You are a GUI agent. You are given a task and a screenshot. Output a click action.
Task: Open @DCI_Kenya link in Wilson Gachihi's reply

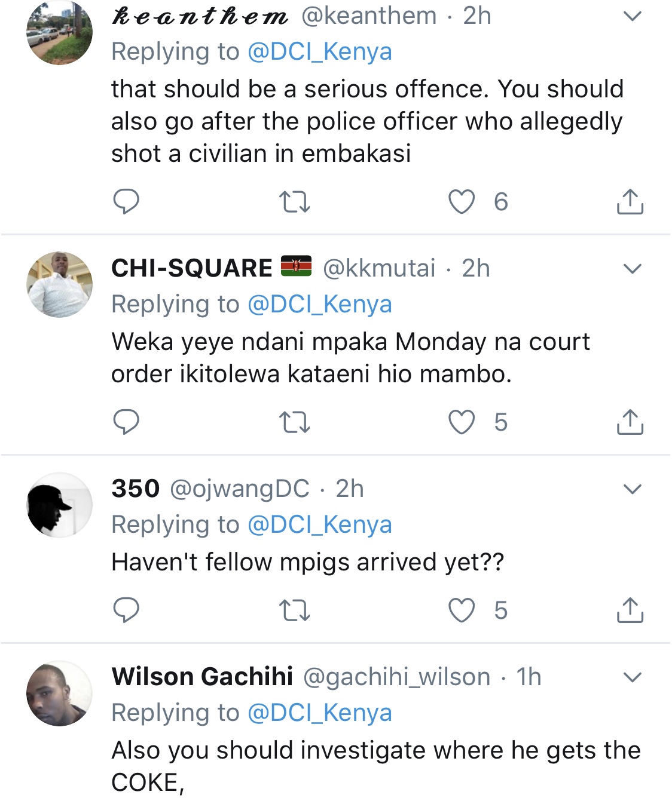point(320,713)
